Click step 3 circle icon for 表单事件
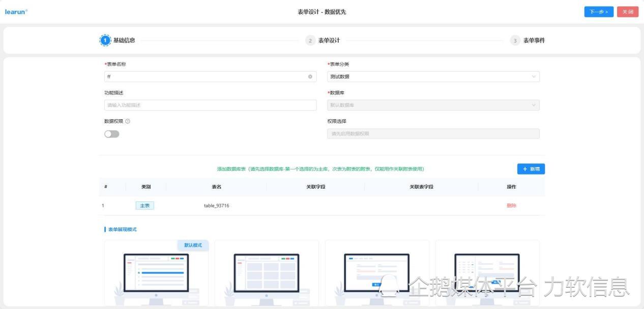This screenshot has height=309, width=644. click(x=515, y=41)
